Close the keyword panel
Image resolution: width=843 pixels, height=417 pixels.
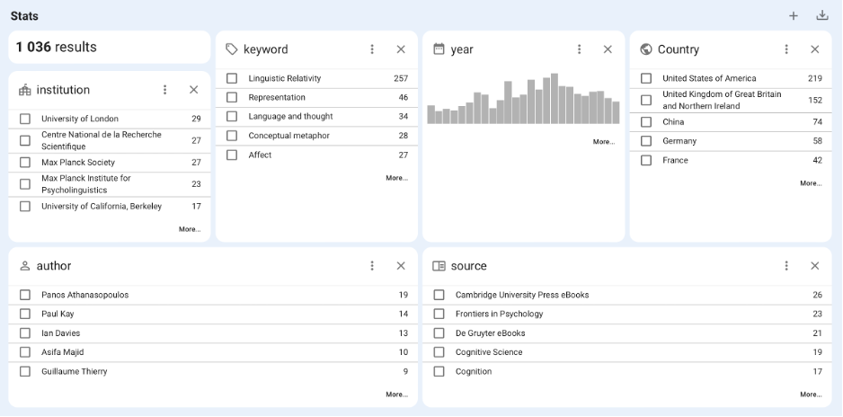[401, 49]
